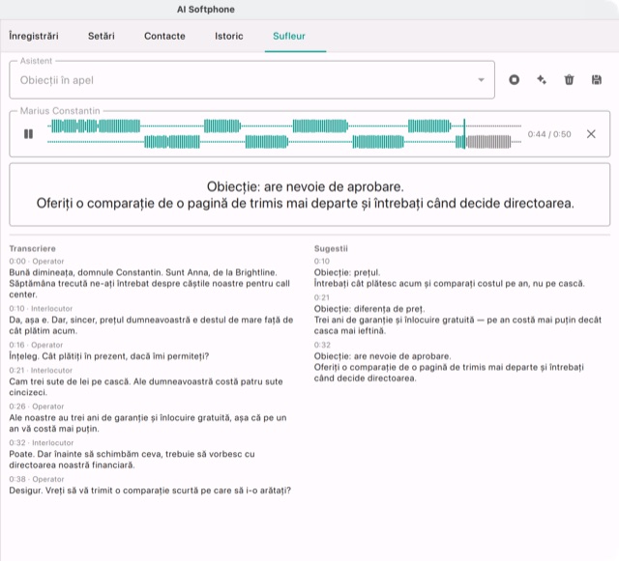Open the Setări tab

[x=101, y=36]
